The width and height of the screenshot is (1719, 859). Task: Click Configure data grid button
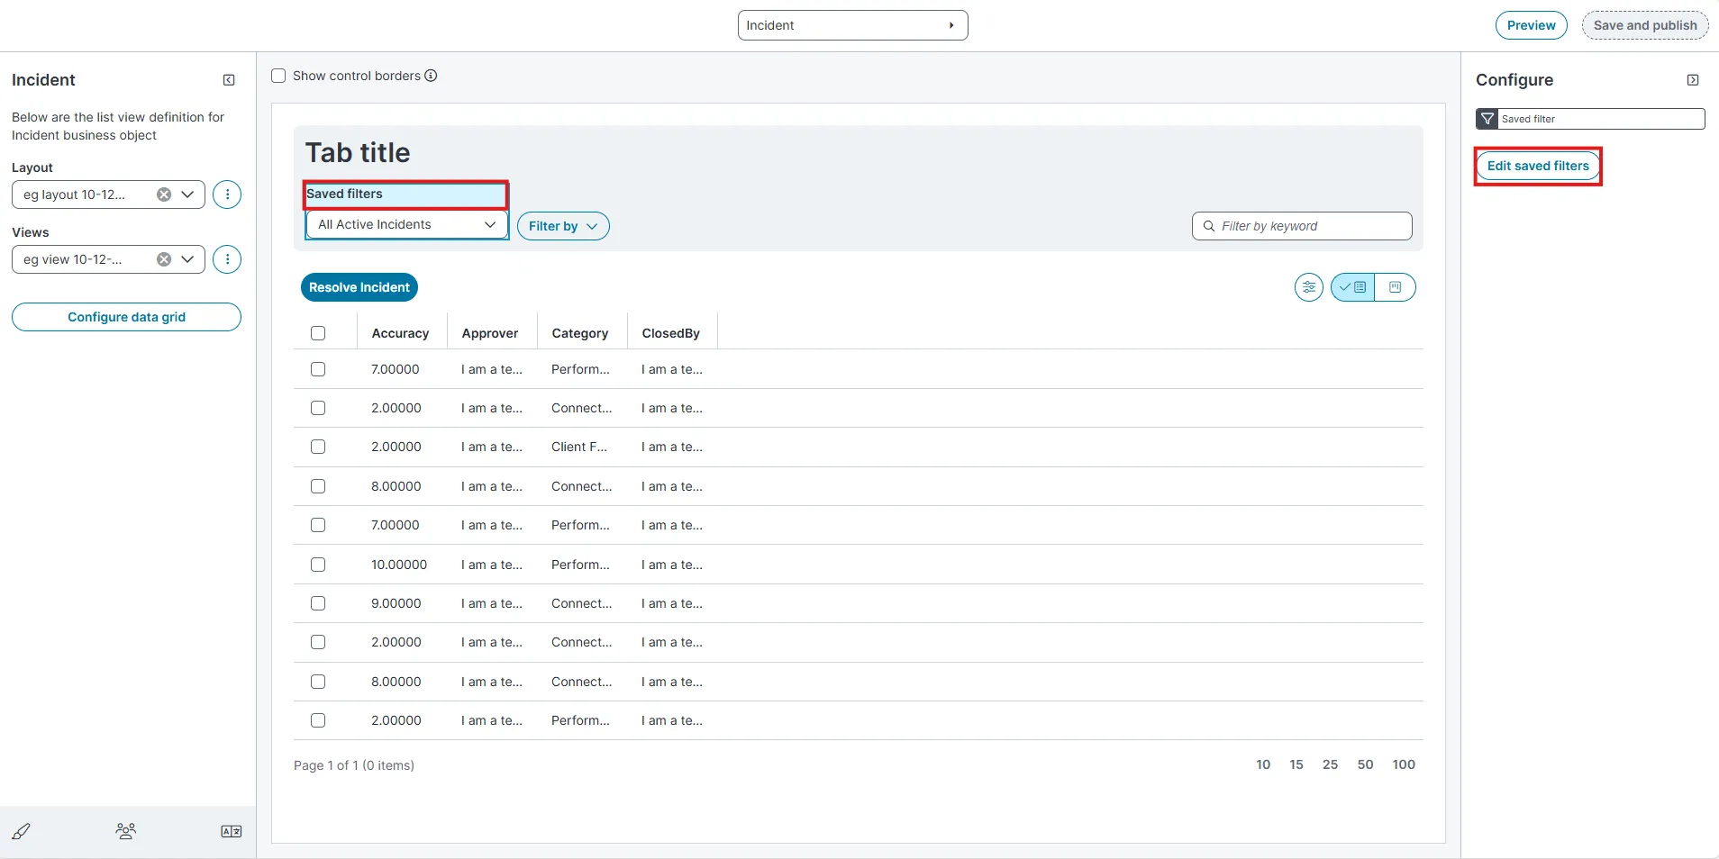click(126, 317)
